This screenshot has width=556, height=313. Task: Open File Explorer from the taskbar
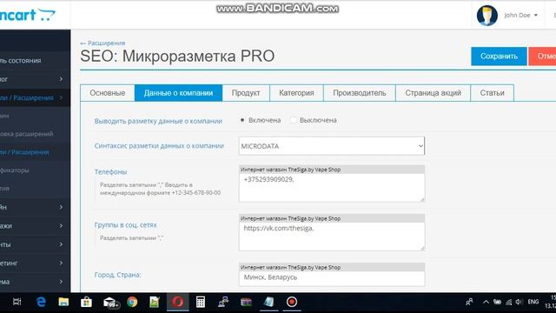[x=63, y=302]
